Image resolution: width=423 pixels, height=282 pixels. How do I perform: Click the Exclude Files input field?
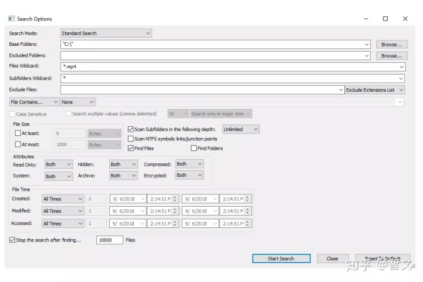(202, 90)
